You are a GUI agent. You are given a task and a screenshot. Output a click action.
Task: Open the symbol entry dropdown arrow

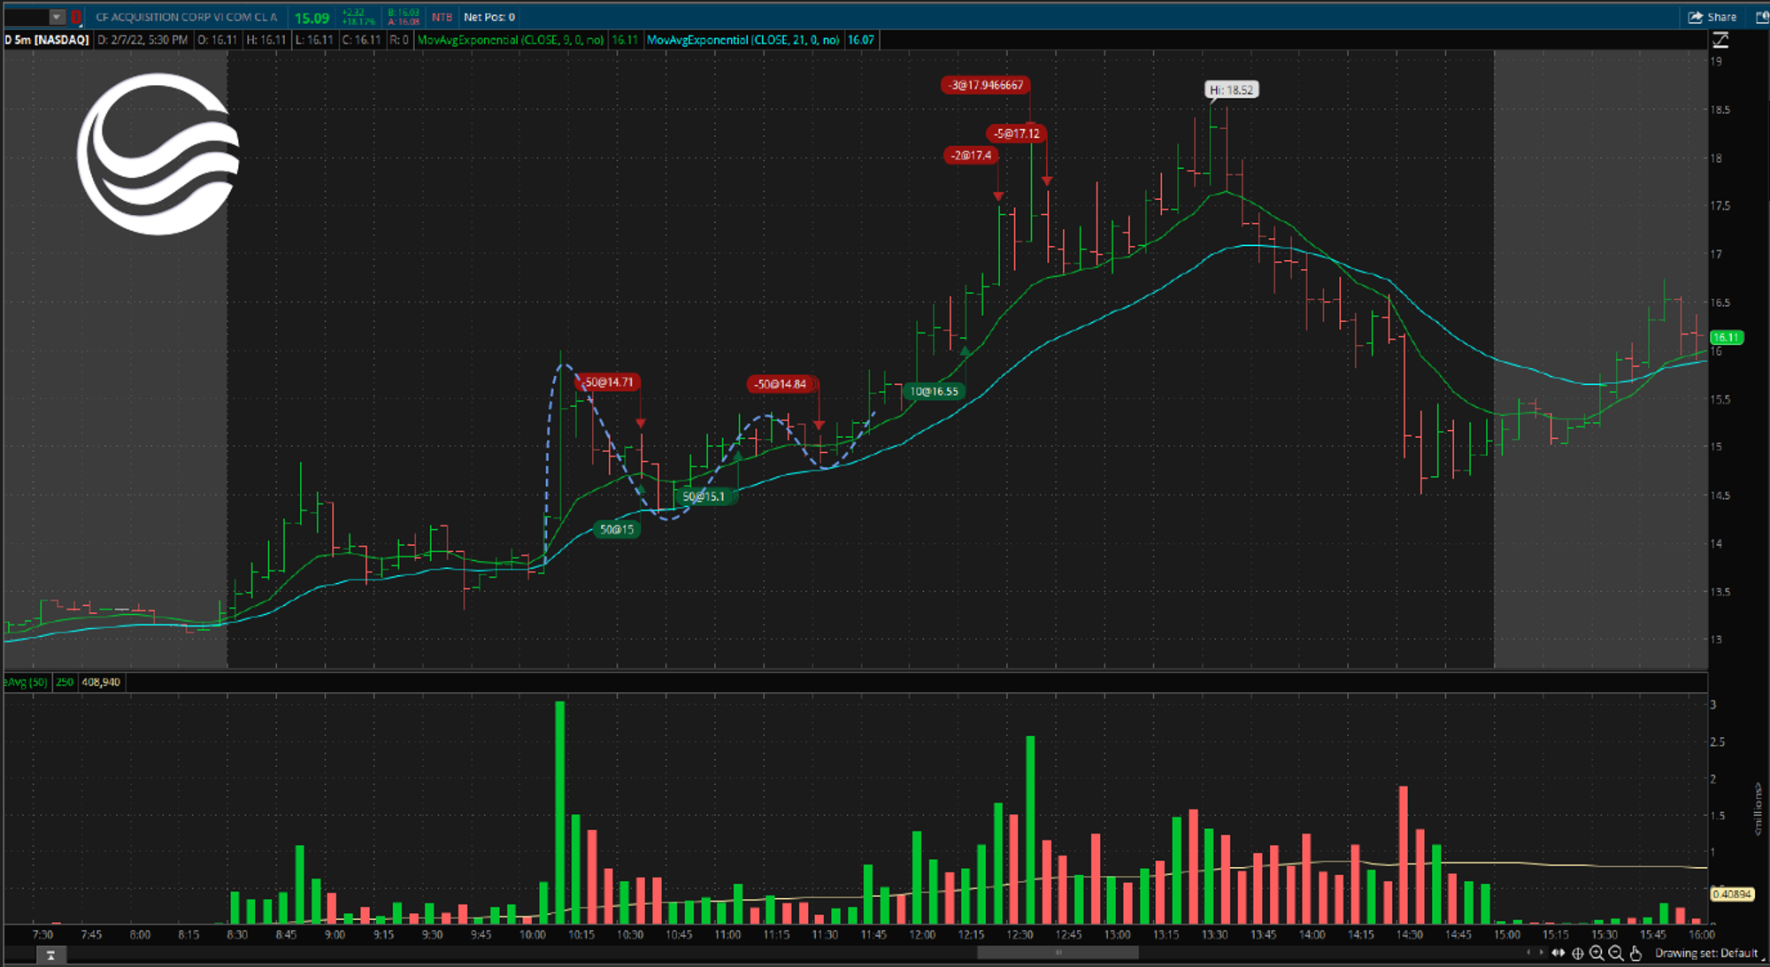[56, 17]
